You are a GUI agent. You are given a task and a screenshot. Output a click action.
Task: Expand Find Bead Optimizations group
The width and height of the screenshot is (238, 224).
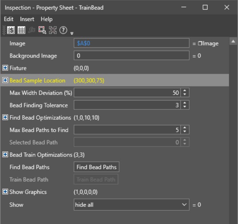(x=5, y=118)
